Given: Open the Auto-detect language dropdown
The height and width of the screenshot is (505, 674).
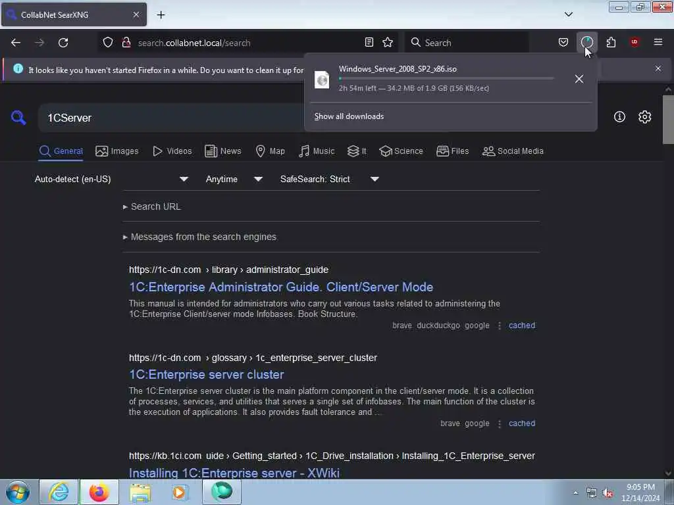Looking at the screenshot, I should click(x=111, y=179).
